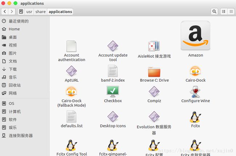Open the 软件 volume in sidebar
236x156 pixels.
coord(25,120)
